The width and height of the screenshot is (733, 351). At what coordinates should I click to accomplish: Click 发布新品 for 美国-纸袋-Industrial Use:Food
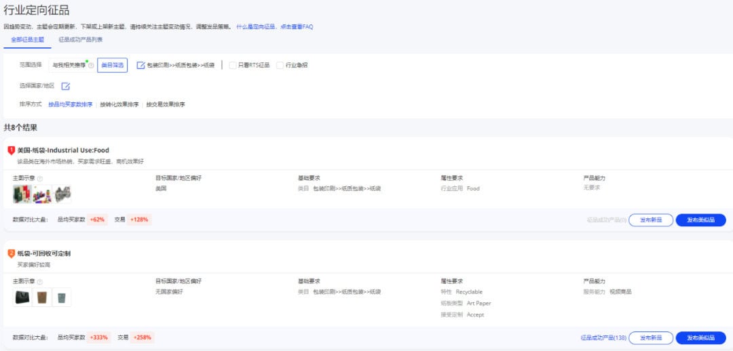point(651,220)
